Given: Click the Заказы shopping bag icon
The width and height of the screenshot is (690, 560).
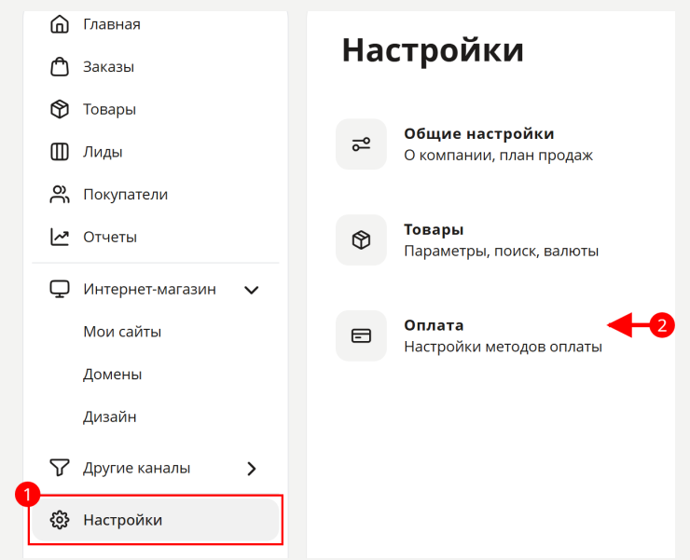Looking at the screenshot, I should tap(60, 67).
